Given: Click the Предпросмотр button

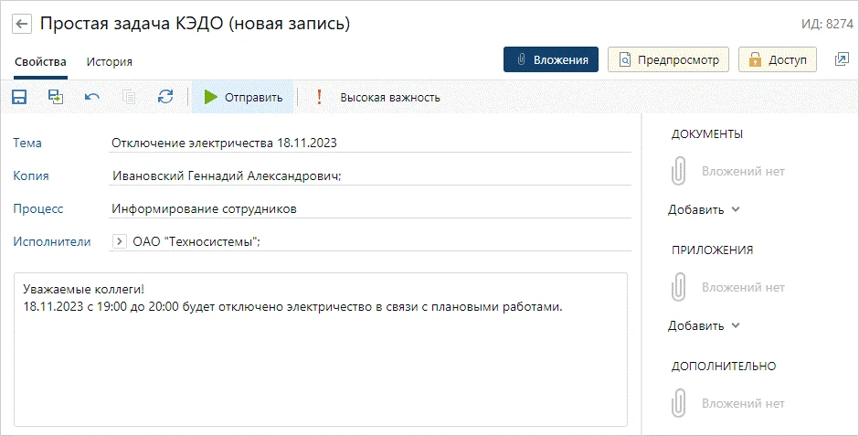Looking at the screenshot, I should (x=667, y=59).
